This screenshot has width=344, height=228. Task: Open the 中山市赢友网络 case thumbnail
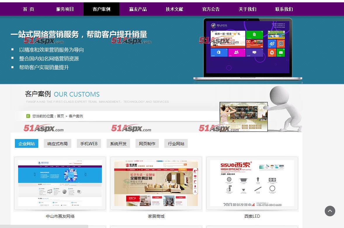tap(60, 183)
